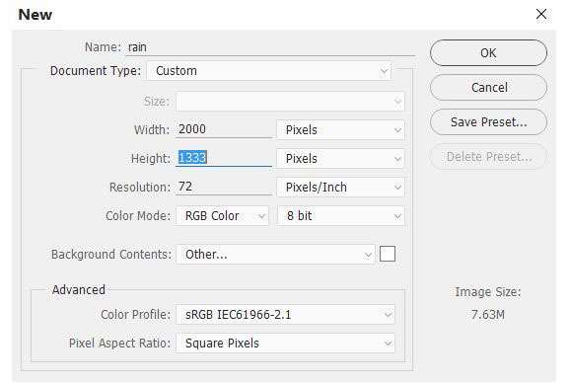Open the Pixel Aspect Ratio dropdown
Viewport: 570px width, 383px height.
285,344
